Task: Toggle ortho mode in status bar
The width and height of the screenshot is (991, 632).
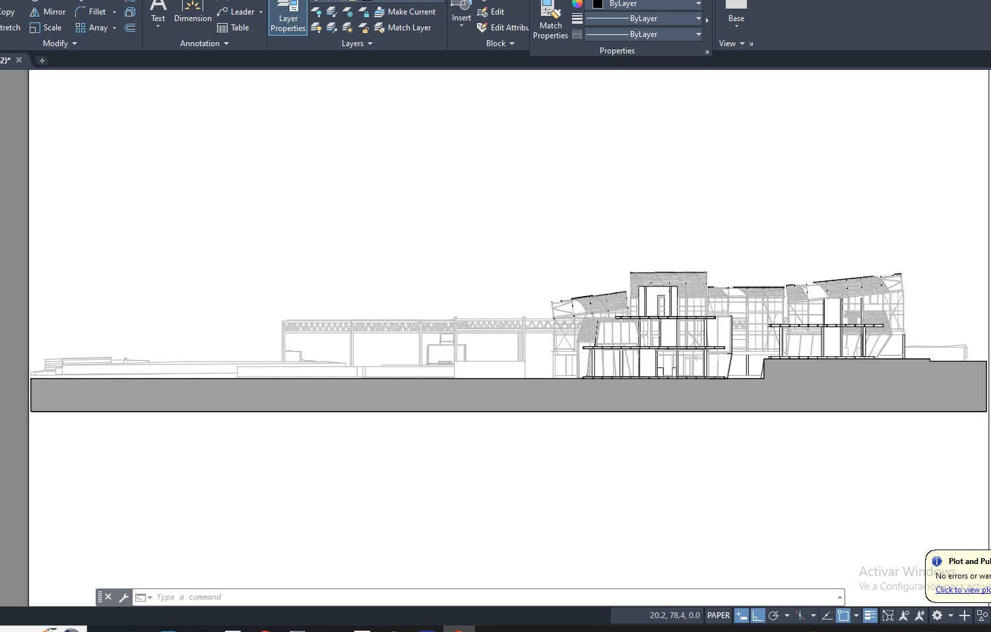Action: coord(757,616)
